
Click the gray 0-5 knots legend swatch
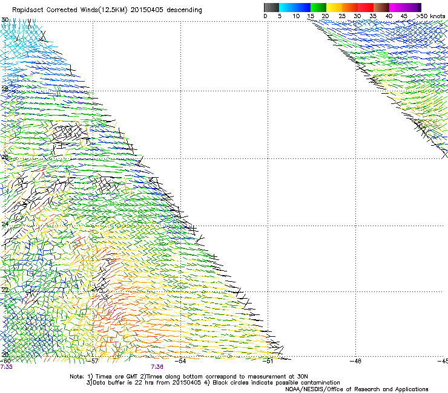pos(271,7)
